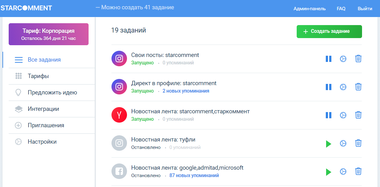Open settings gear for Свои посты: starcomment task
The width and height of the screenshot is (380, 187).
pos(343,59)
